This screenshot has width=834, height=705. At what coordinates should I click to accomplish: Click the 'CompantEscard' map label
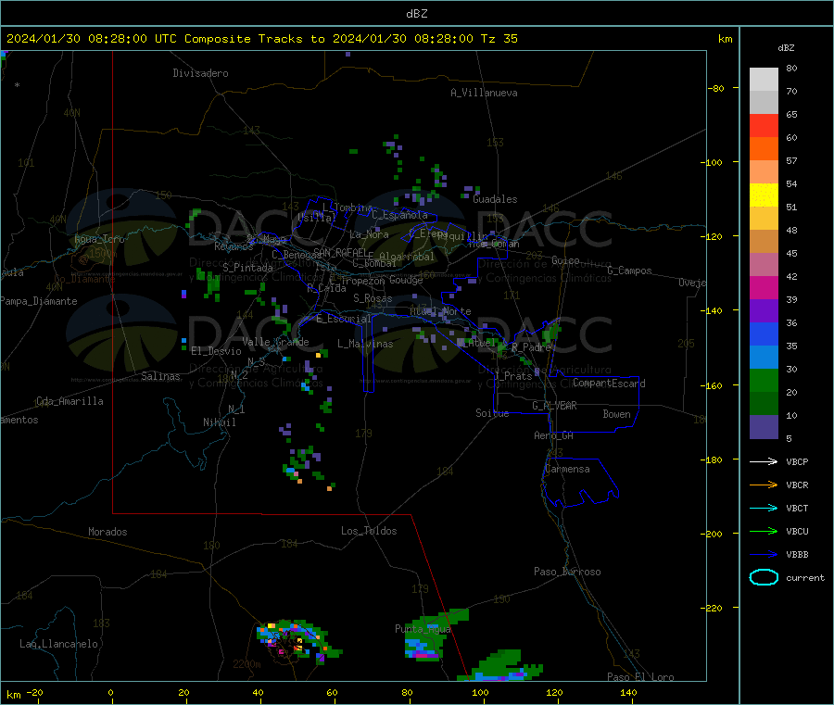[609, 384]
